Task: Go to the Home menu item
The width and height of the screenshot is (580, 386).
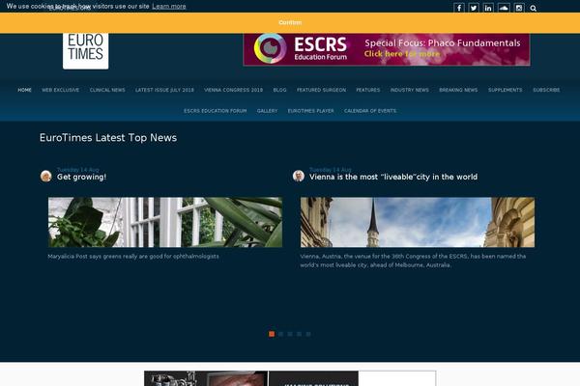Action: pyautogui.click(x=25, y=90)
